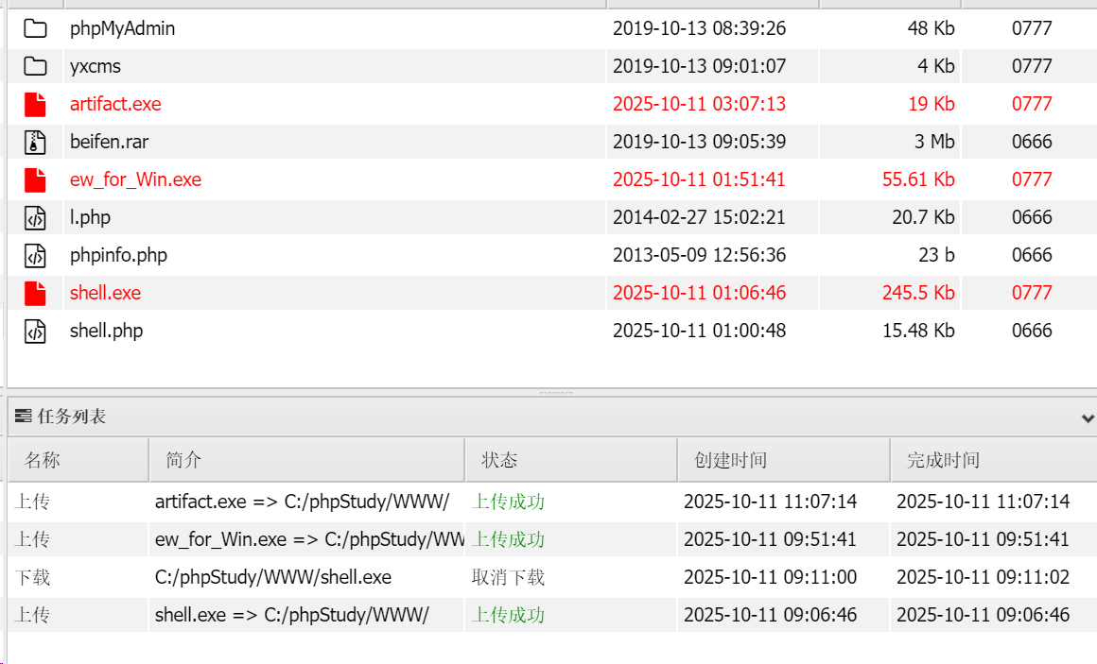The height and width of the screenshot is (664, 1097).
Task: Sort tasks by 状态 column header
Action: click(499, 460)
